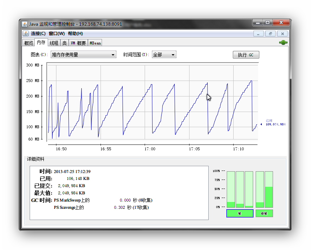
Task: Open the 连接(C) menu
Action: (38, 34)
